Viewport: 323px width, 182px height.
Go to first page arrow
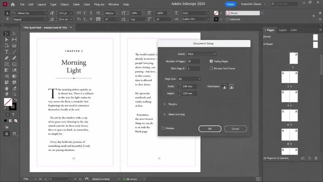41,179
